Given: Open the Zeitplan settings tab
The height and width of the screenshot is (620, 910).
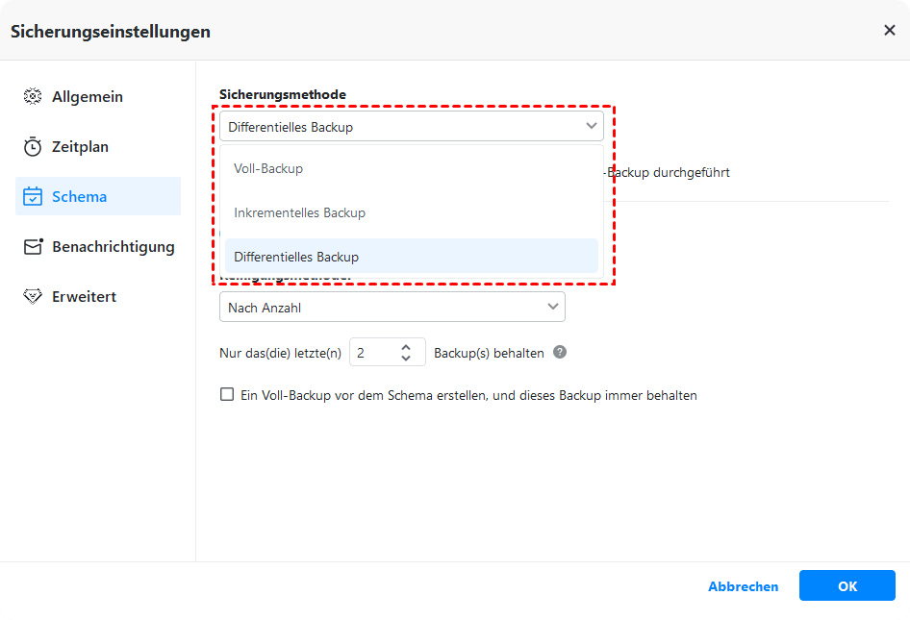Looking at the screenshot, I should [x=80, y=147].
